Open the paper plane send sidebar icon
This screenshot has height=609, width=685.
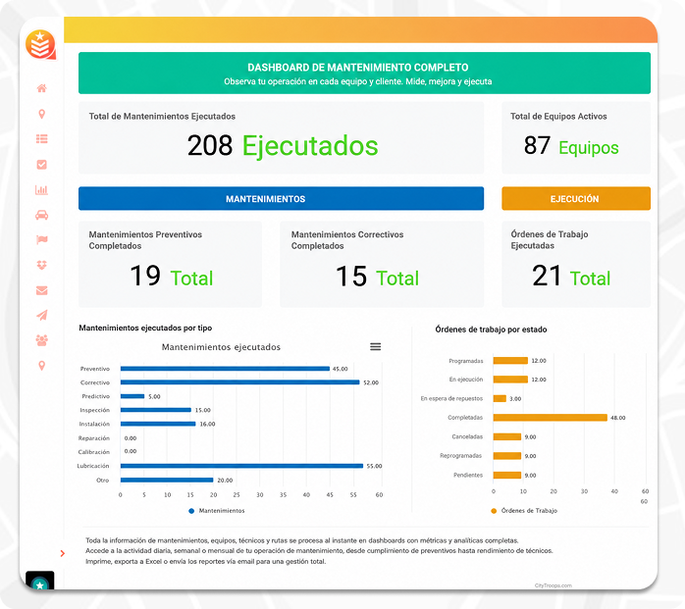(x=41, y=315)
